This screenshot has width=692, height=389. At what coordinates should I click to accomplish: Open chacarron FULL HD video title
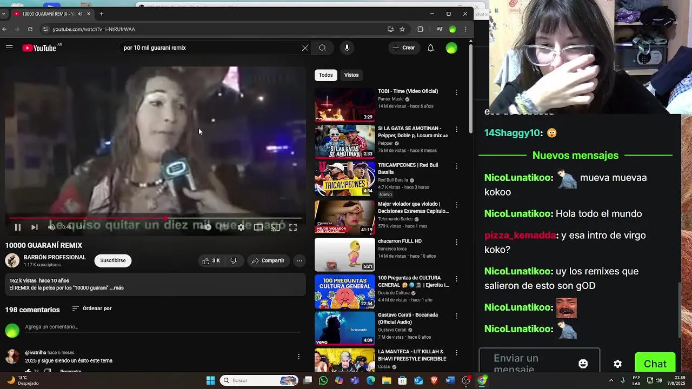coord(400,241)
